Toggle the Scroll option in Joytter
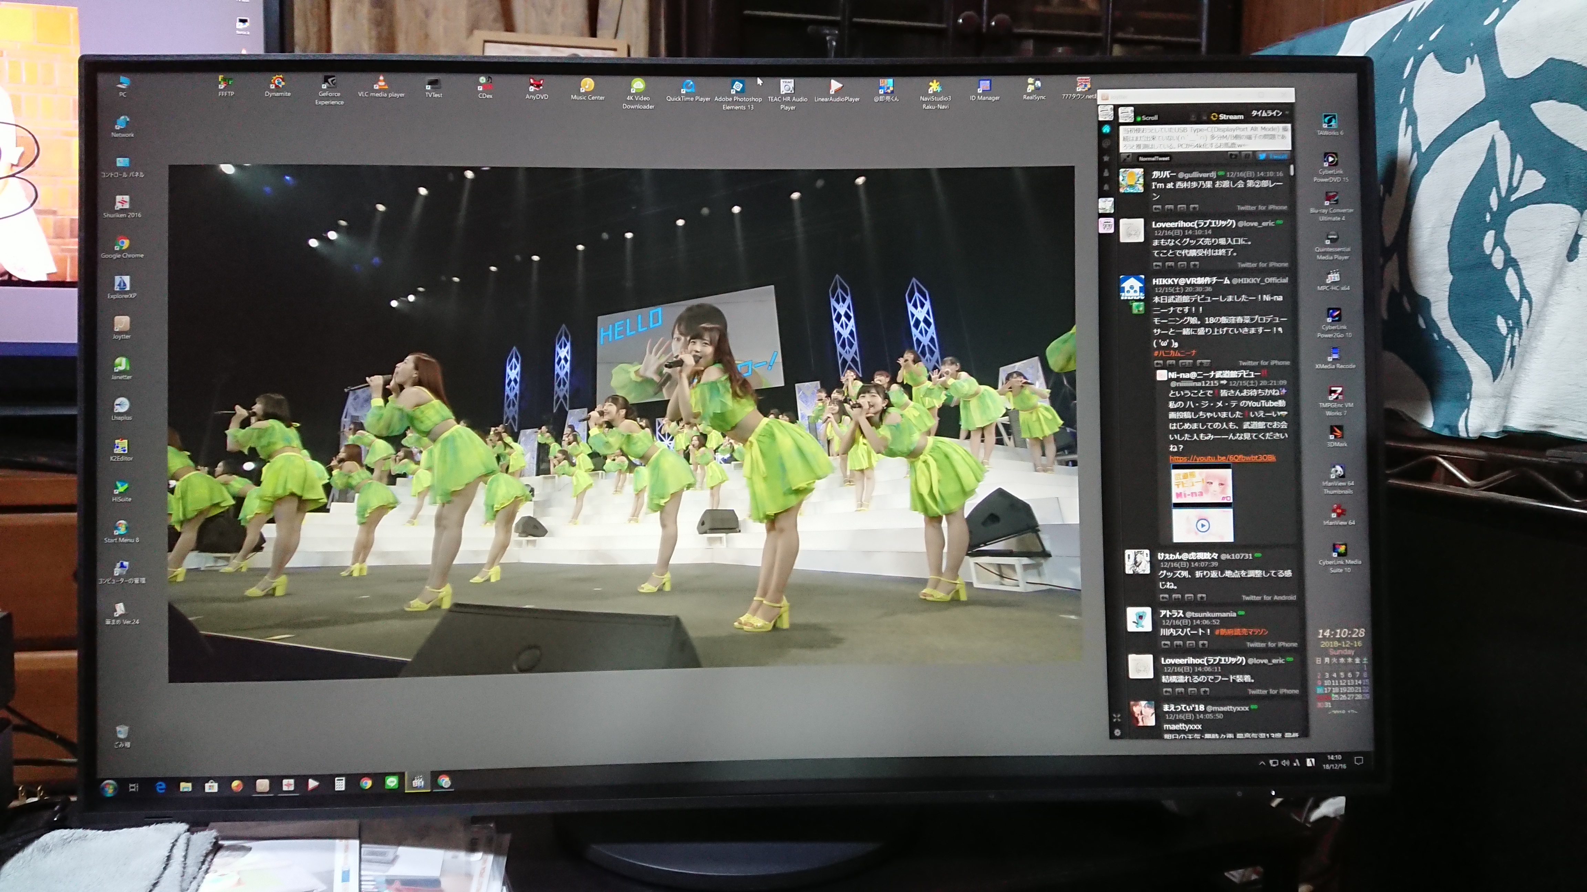 (1148, 117)
